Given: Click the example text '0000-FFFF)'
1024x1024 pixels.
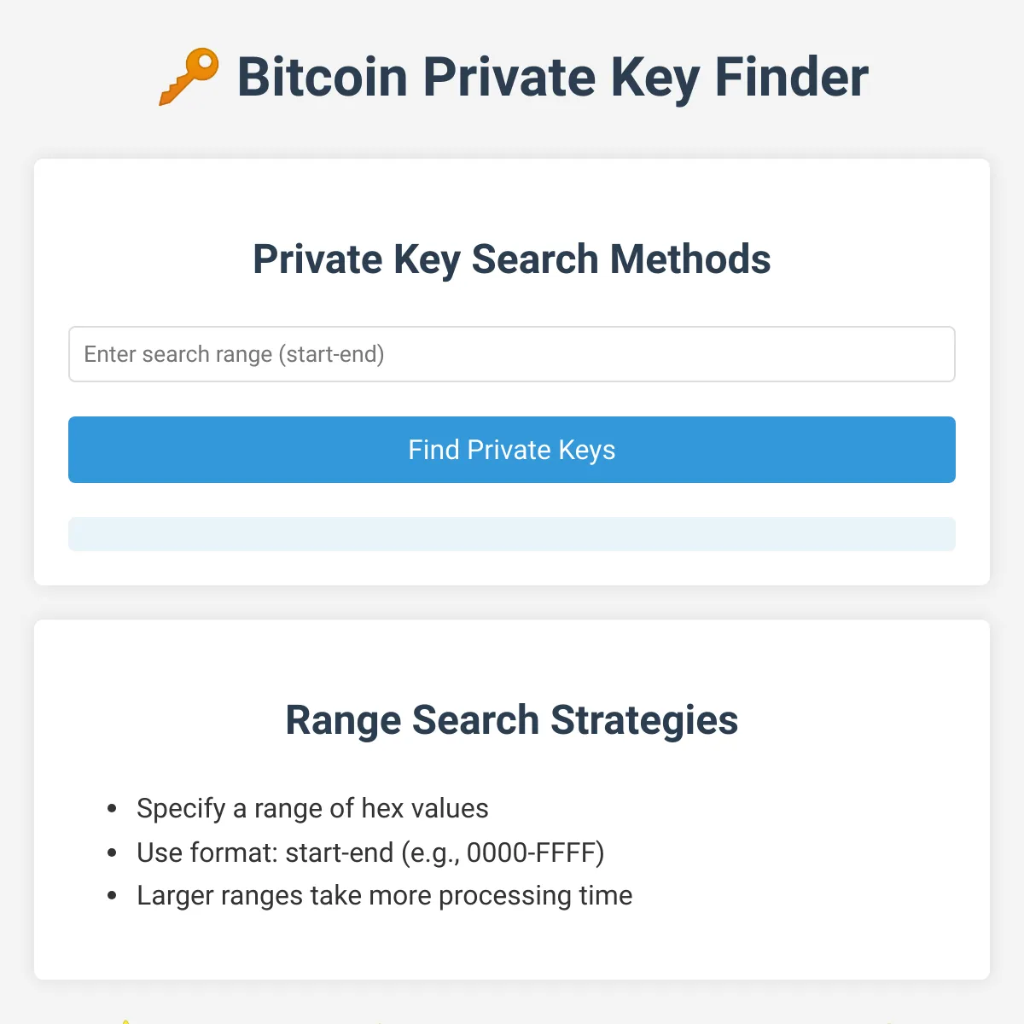Looking at the screenshot, I should tap(536, 852).
